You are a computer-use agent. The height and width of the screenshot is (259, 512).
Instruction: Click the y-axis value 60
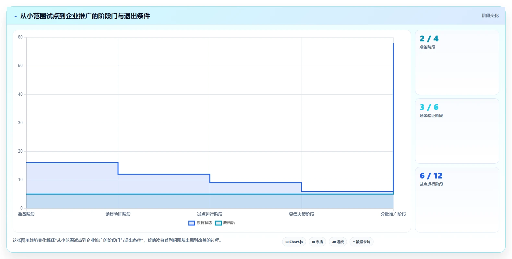20,37
